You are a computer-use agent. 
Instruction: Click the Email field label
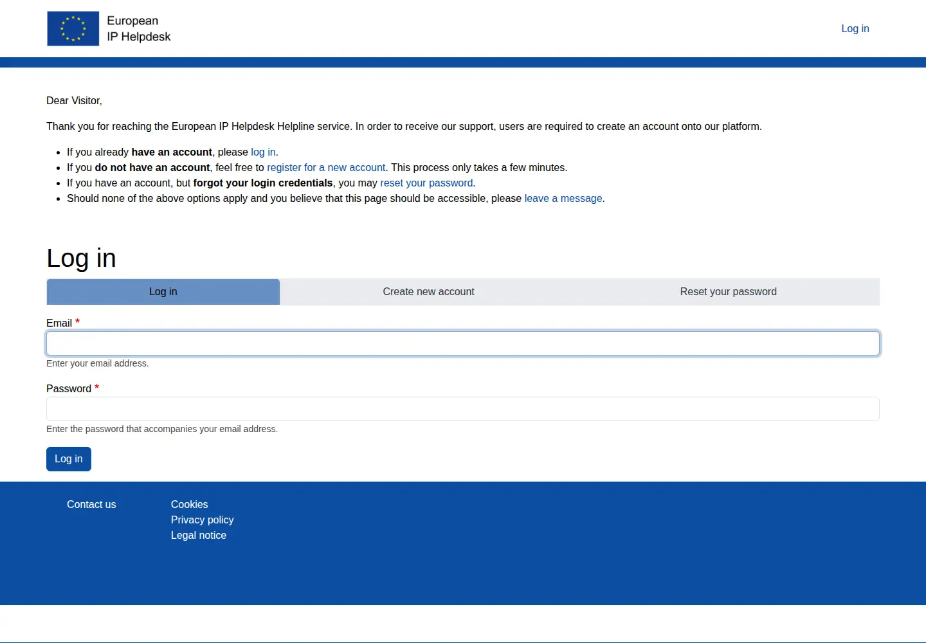[x=59, y=323]
